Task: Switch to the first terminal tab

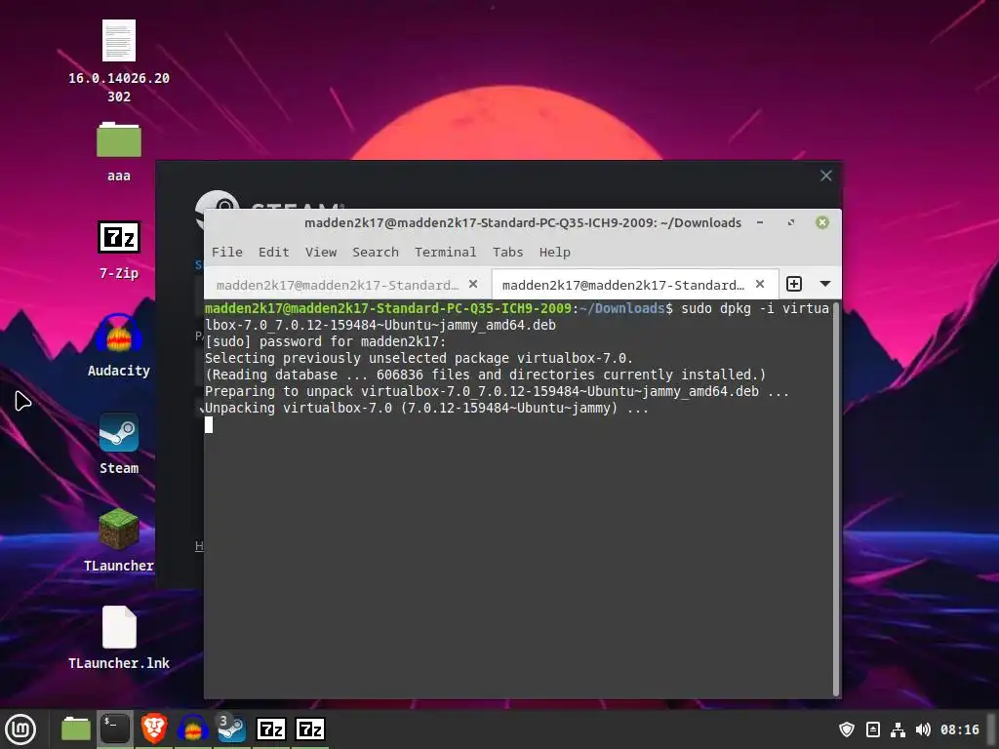Action: [x=348, y=284]
